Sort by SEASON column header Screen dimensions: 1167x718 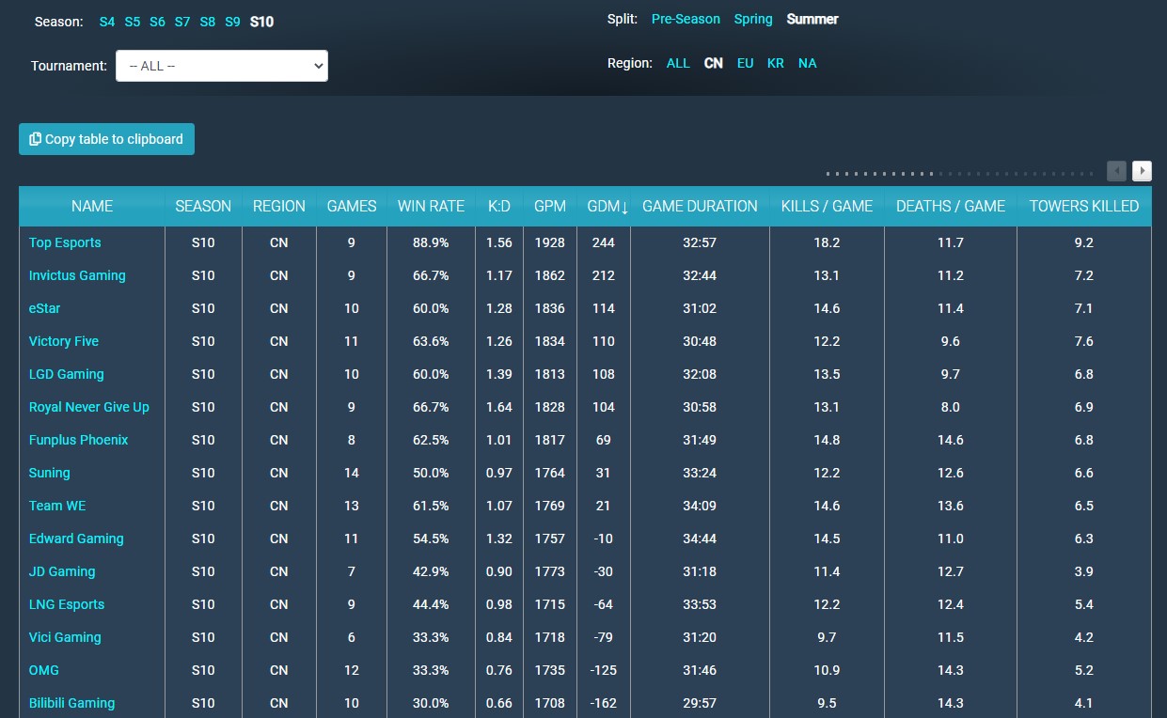click(203, 206)
